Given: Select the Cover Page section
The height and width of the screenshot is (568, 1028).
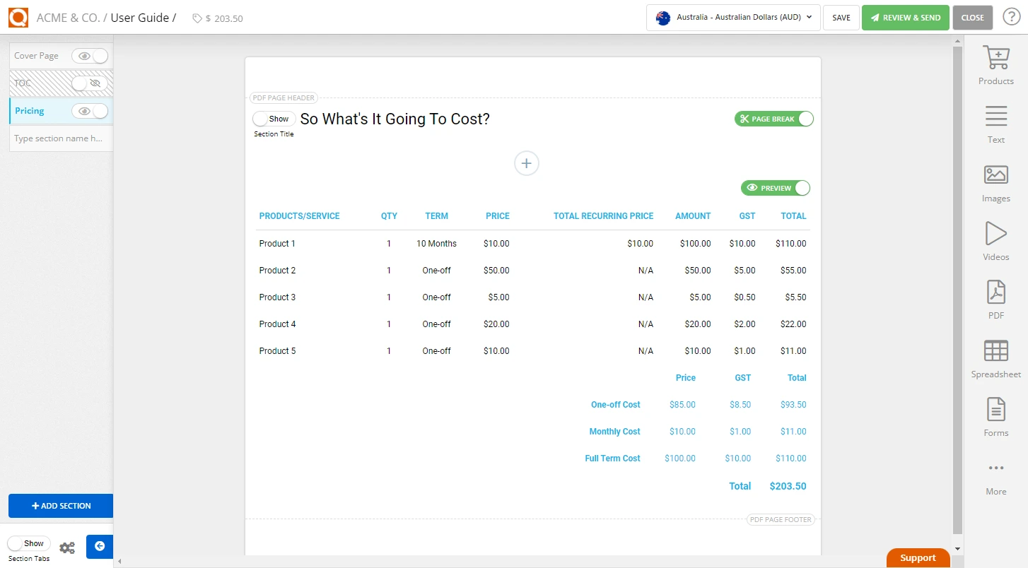Looking at the screenshot, I should click(x=37, y=55).
